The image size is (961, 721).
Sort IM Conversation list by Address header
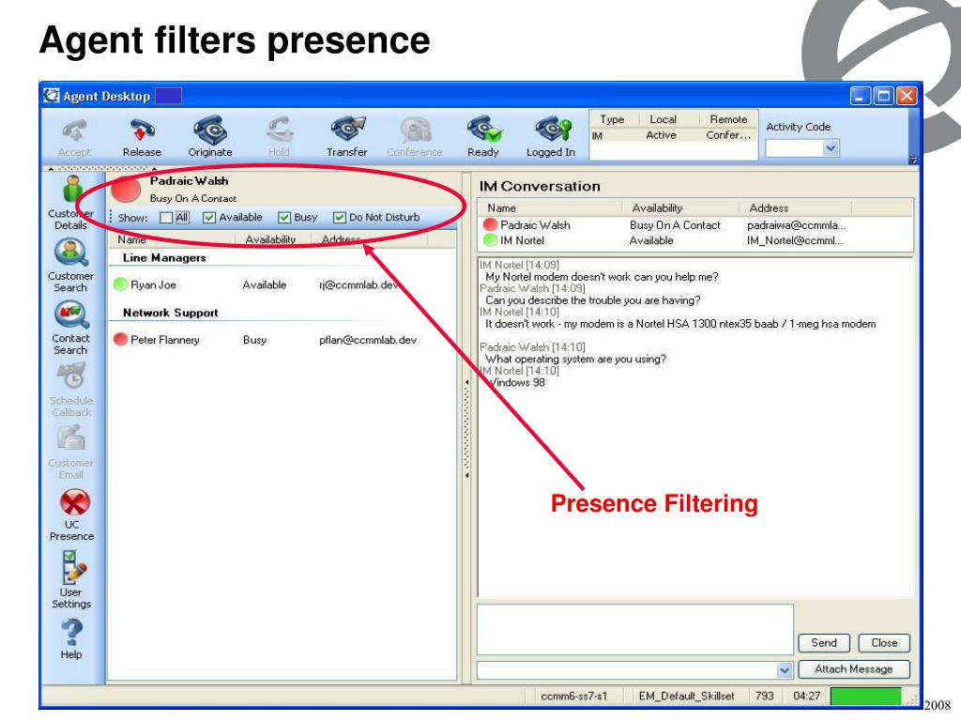[795, 208]
